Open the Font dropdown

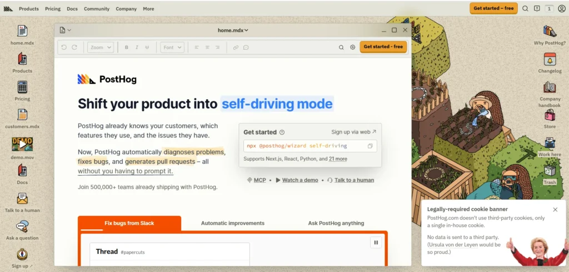pos(172,48)
